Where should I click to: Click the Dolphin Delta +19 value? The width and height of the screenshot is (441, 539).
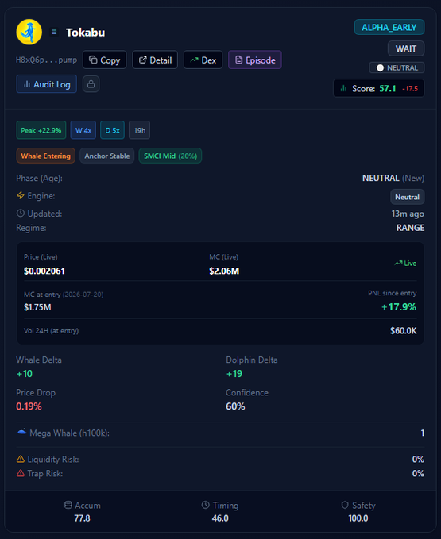234,374
